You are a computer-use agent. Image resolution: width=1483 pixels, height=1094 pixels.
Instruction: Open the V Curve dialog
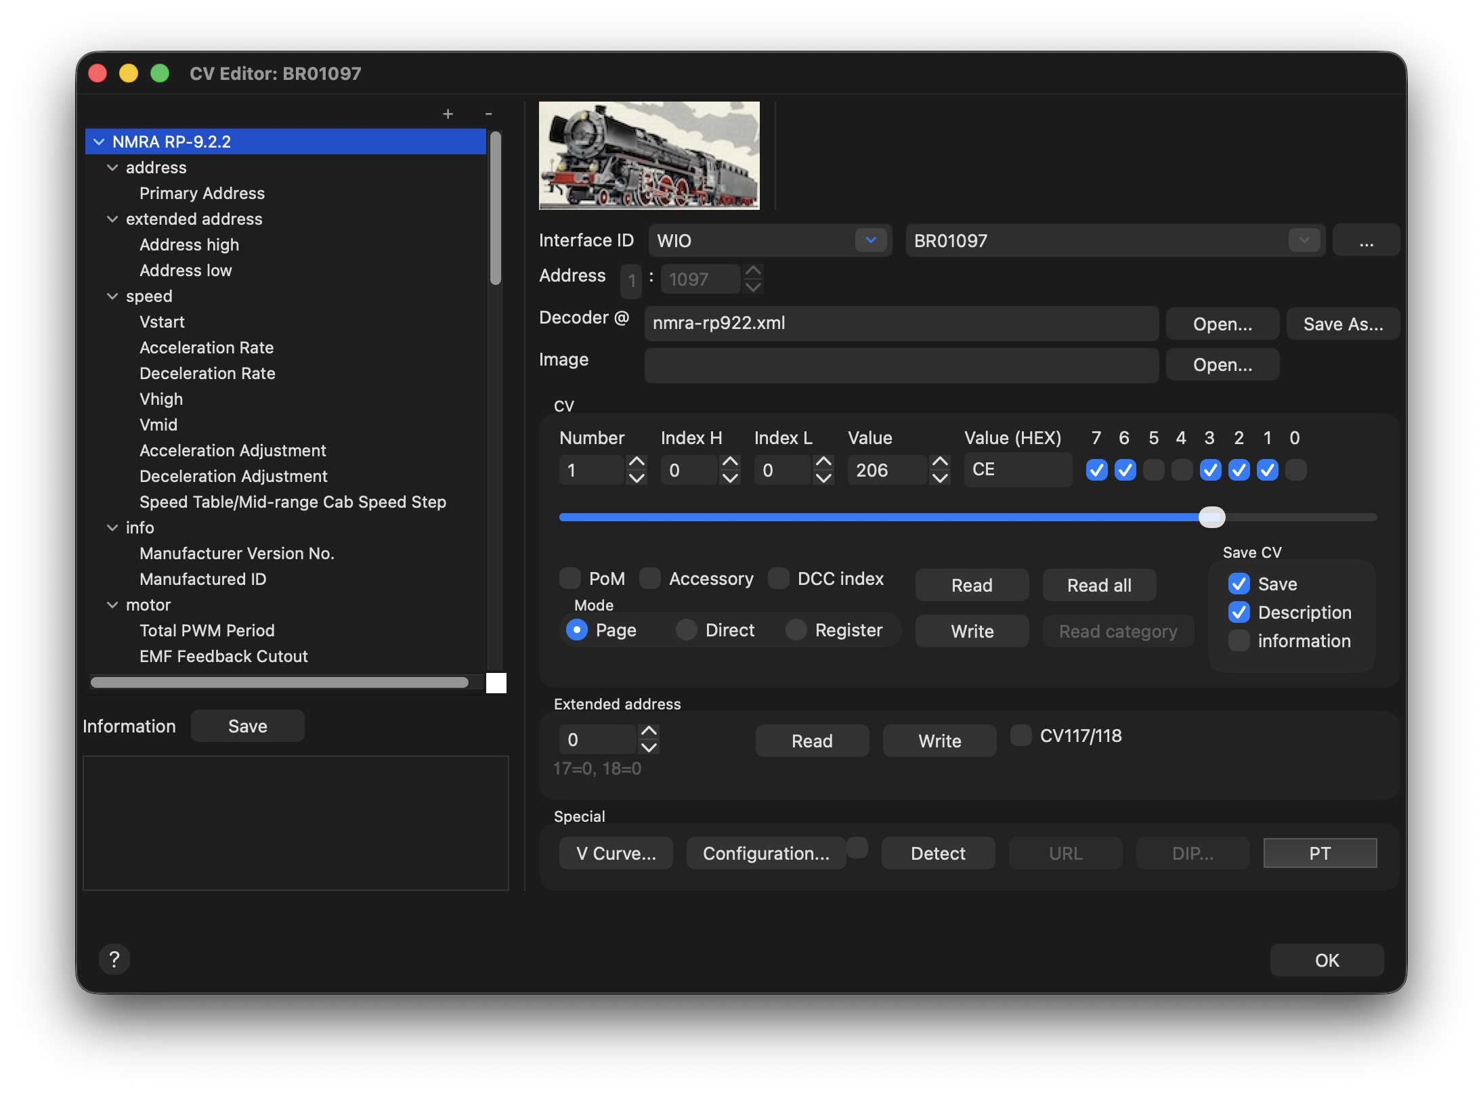616,854
